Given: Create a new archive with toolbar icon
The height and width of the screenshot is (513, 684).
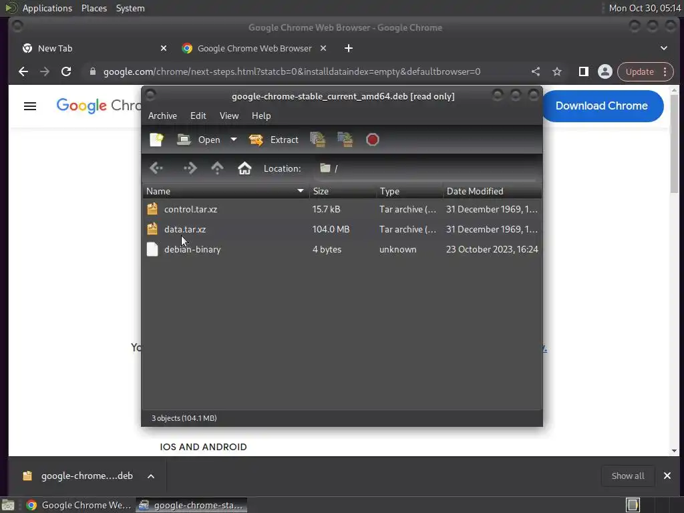Looking at the screenshot, I should coord(156,140).
